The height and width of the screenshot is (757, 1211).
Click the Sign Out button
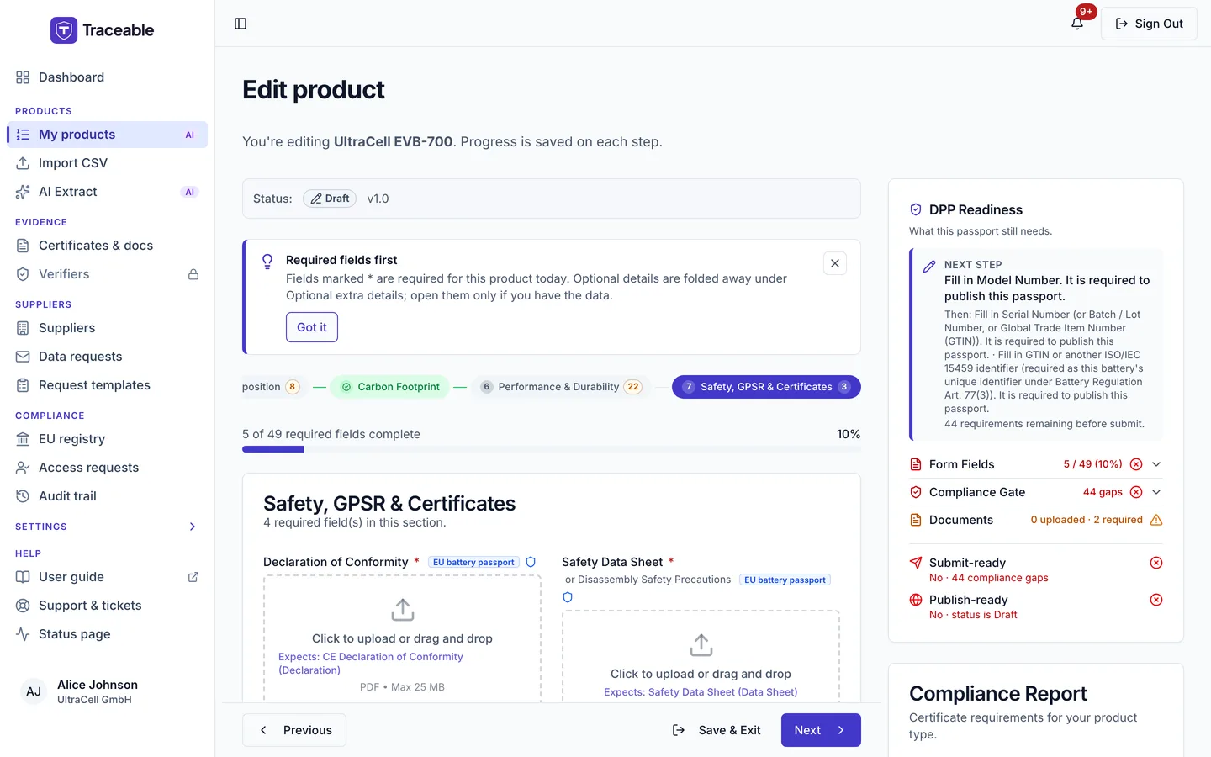1149,24
